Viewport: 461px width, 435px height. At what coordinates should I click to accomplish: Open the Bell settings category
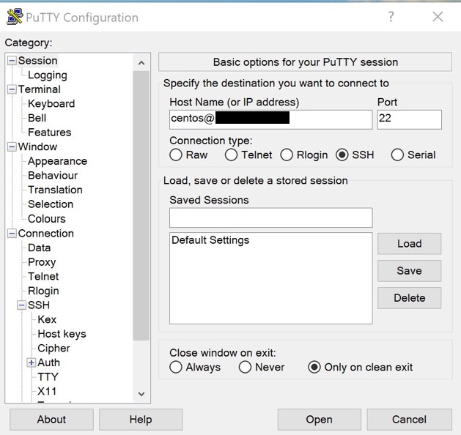click(x=37, y=118)
